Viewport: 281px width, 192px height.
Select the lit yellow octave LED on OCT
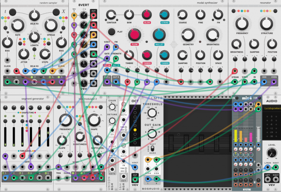tap(135, 130)
